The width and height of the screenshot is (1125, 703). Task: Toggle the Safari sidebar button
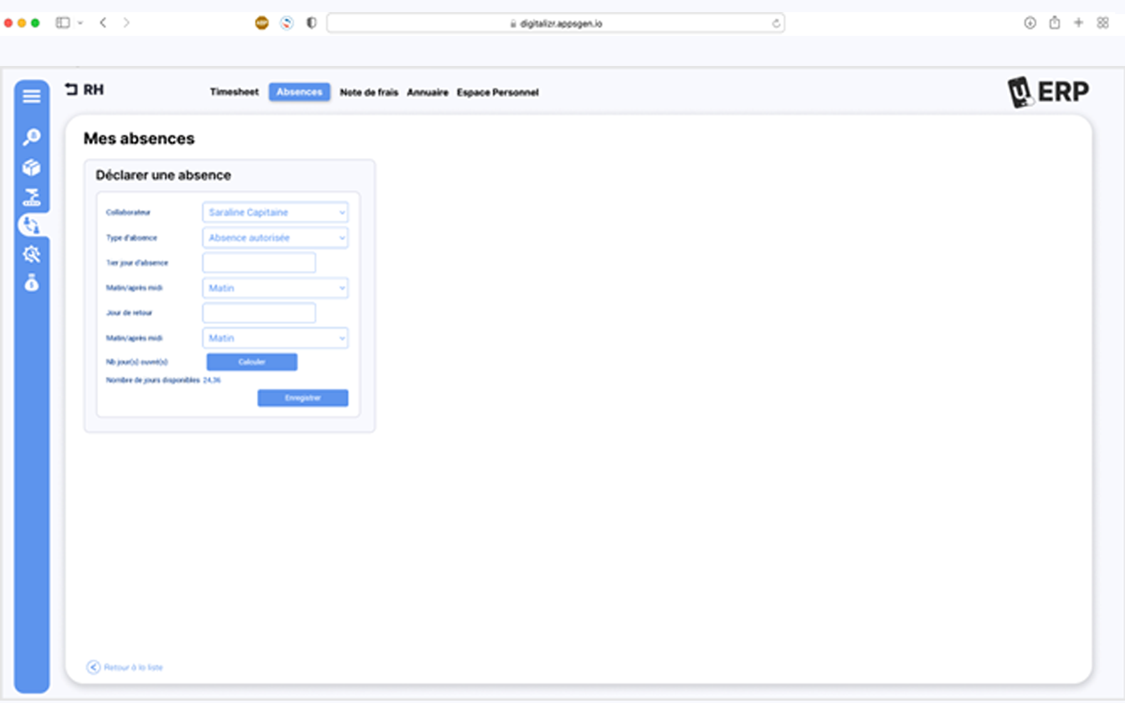63,23
